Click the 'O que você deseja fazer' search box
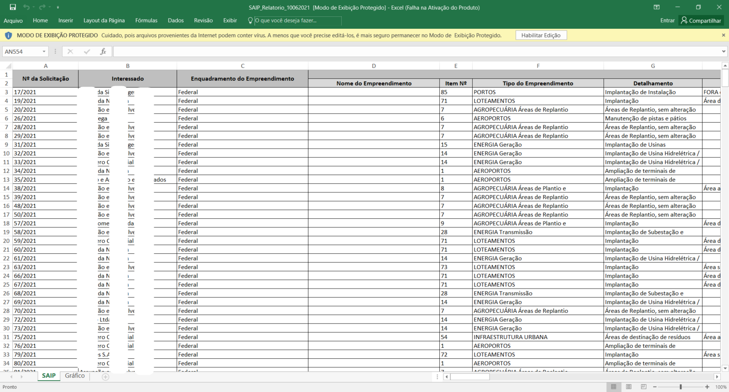The width and height of the screenshot is (729, 392). (297, 21)
